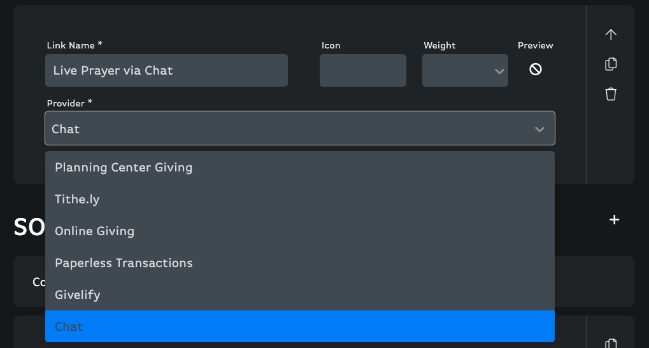Add a new item with plus icon
The image size is (649, 348).
click(x=614, y=220)
